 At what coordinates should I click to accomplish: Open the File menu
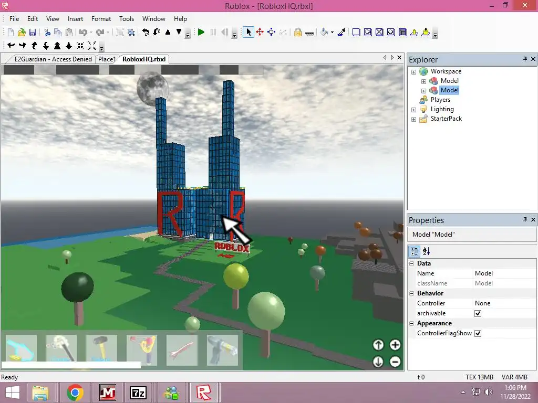tap(14, 19)
